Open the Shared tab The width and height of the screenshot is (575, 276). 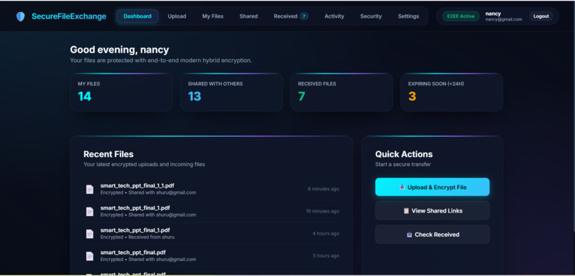(x=249, y=16)
